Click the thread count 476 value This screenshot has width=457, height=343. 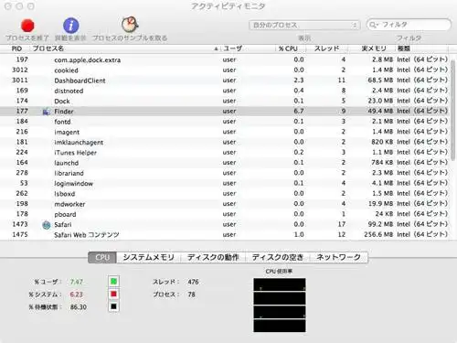coord(193,282)
